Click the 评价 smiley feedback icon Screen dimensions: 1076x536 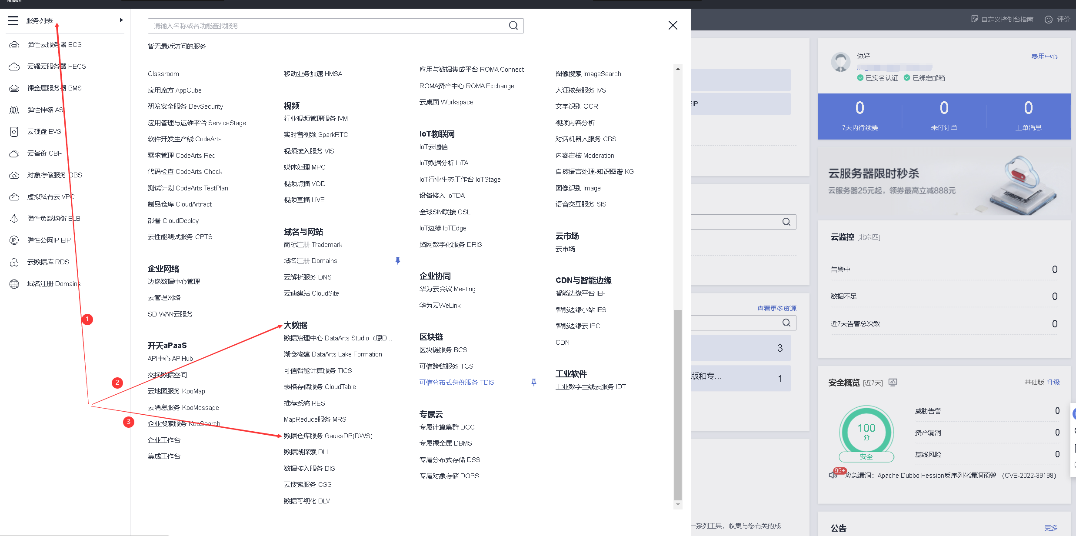(x=1048, y=20)
